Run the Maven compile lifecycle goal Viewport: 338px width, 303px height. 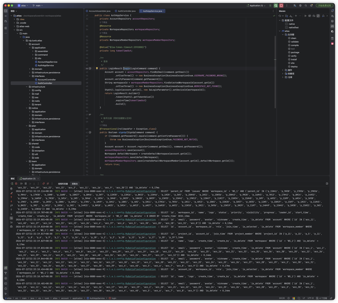pos(294,45)
